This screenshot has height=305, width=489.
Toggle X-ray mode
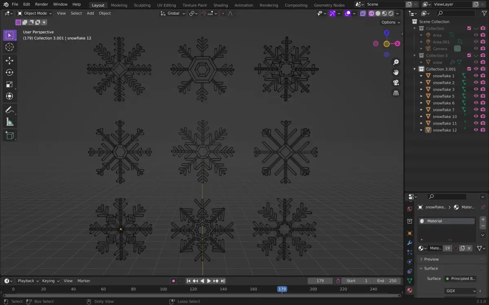pos(363,13)
